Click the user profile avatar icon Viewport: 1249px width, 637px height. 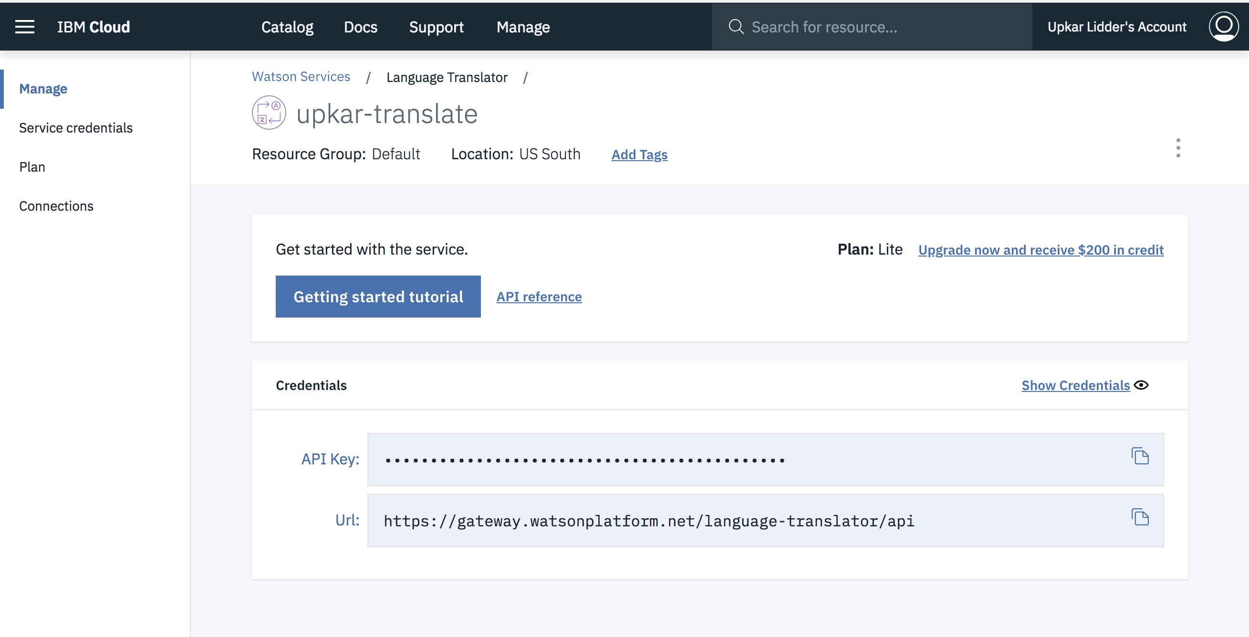1223,27
